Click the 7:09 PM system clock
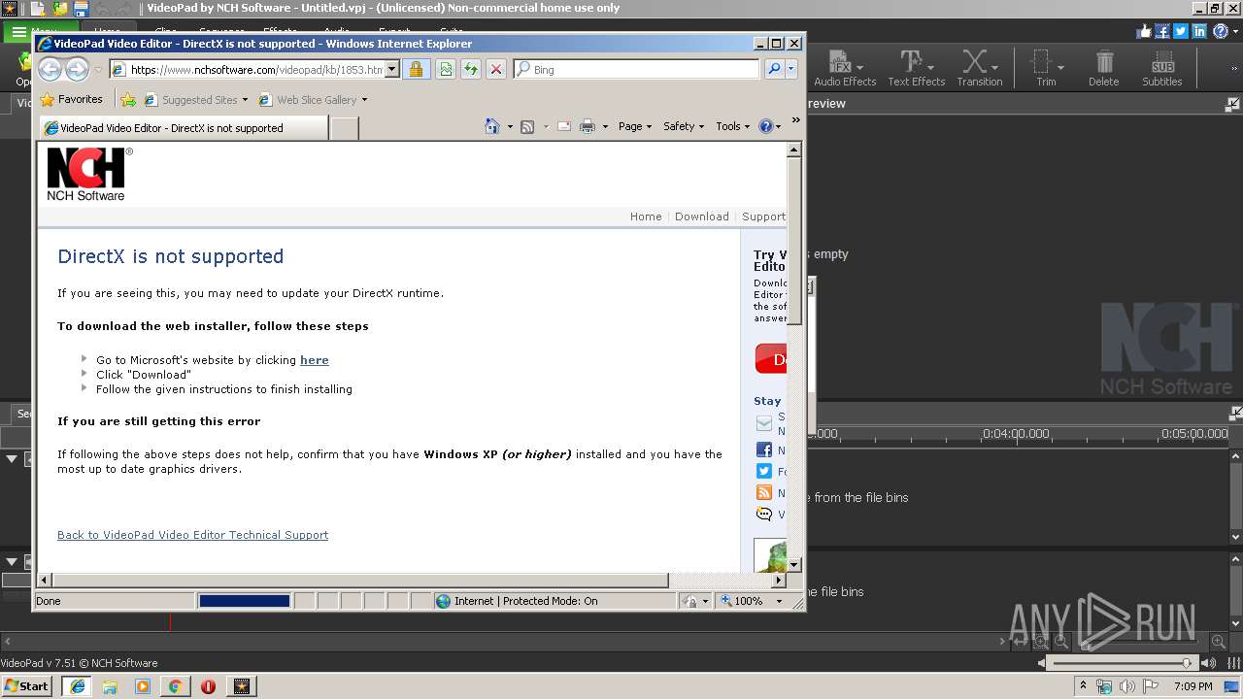Image resolution: width=1243 pixels, height=699 pixels. pos(1193,686)
